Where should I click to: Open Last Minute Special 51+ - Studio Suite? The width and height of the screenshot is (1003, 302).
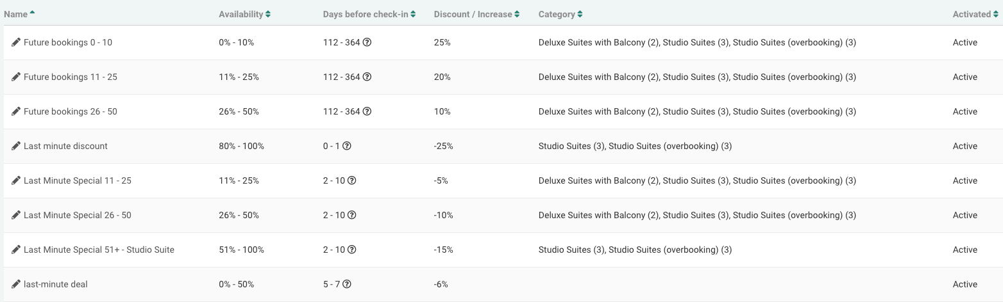click(x=99, y=250)
